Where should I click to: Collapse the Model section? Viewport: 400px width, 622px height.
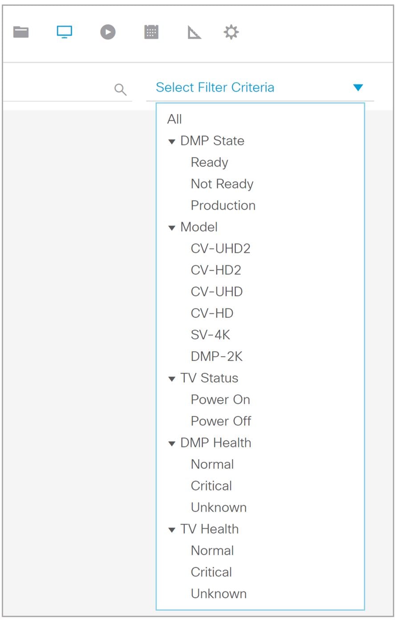coord(171,227)
